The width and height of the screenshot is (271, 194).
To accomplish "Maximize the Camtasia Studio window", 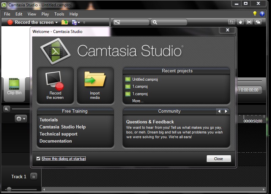I will pos(246,3).
